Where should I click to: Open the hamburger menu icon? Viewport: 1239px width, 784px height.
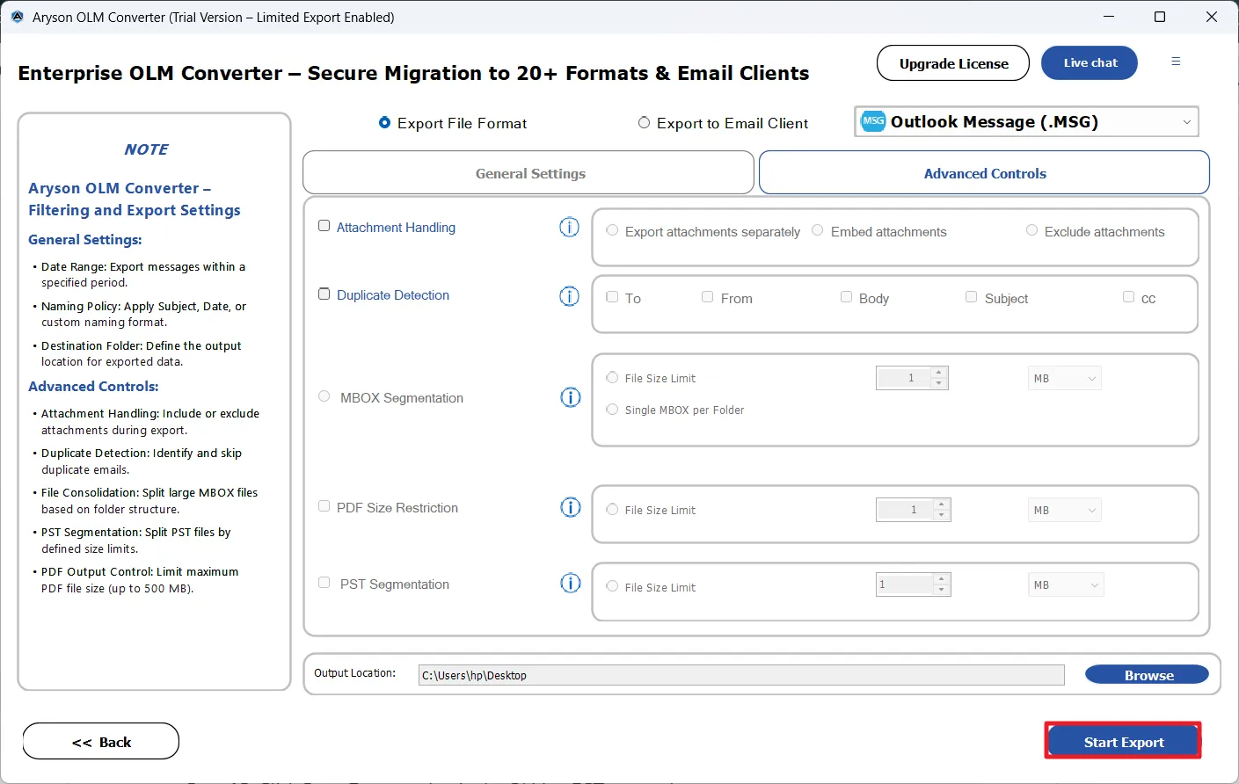coord(1176,62)
